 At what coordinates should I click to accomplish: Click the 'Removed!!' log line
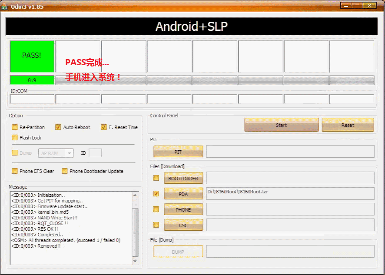pyautogui.click(x=36, y=246)
